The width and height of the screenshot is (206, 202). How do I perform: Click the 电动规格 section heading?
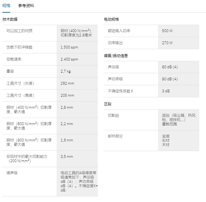coord(111,19)
